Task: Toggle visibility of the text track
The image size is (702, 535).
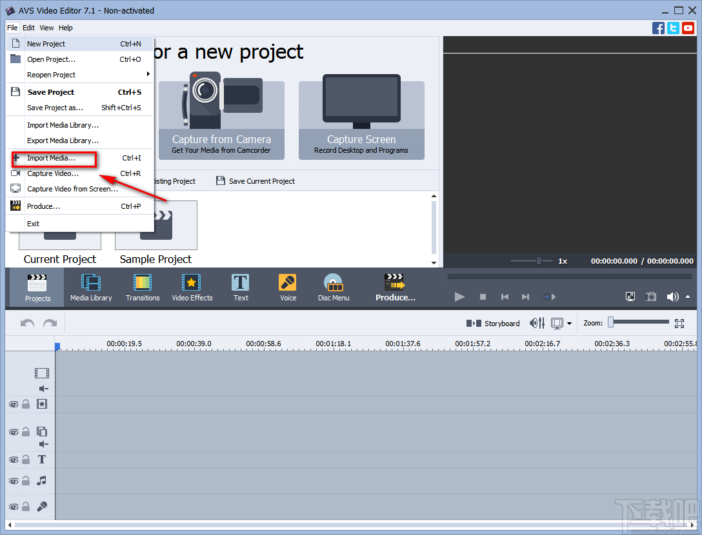Action: pyautogui.click(x=14, y=460)
